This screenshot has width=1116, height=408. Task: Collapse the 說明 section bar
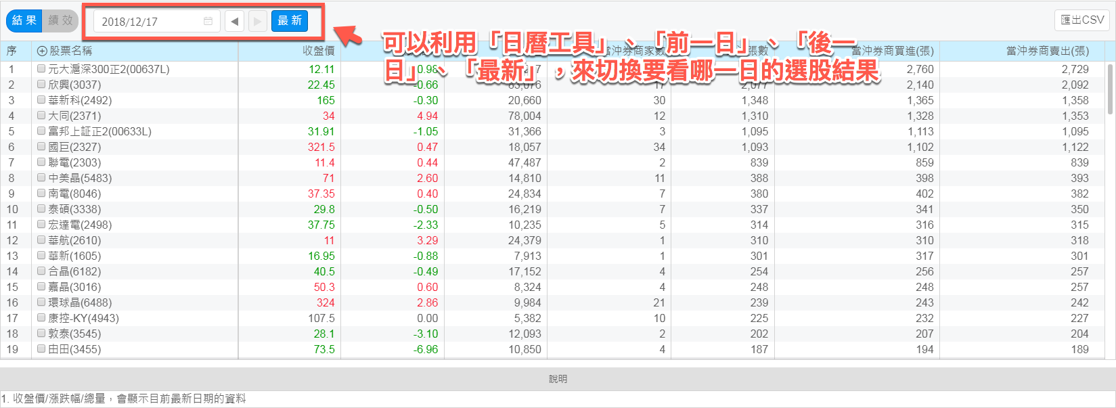pyautogui.click(x=558, y=379)
